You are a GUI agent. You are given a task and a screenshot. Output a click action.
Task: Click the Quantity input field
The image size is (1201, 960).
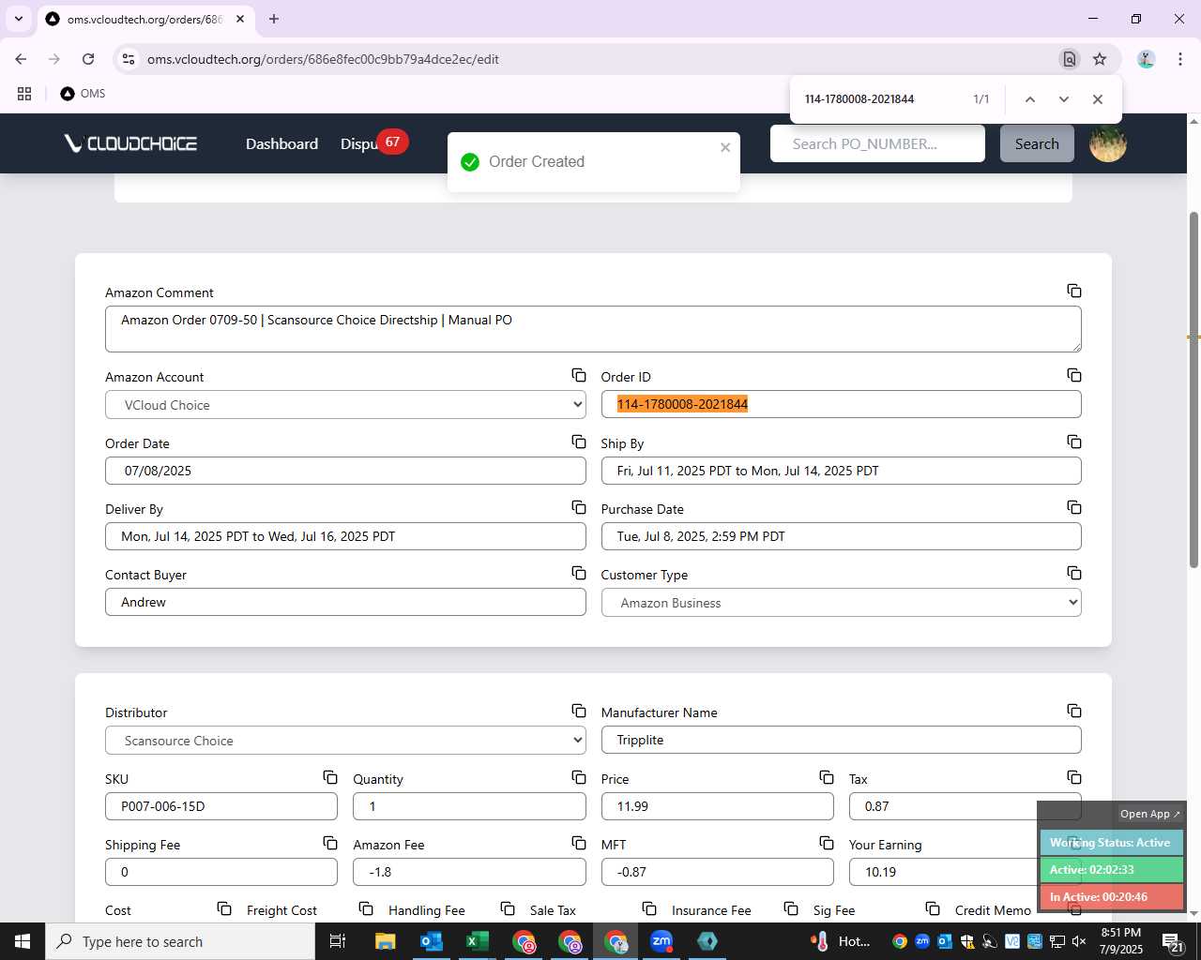pos(469,806)
